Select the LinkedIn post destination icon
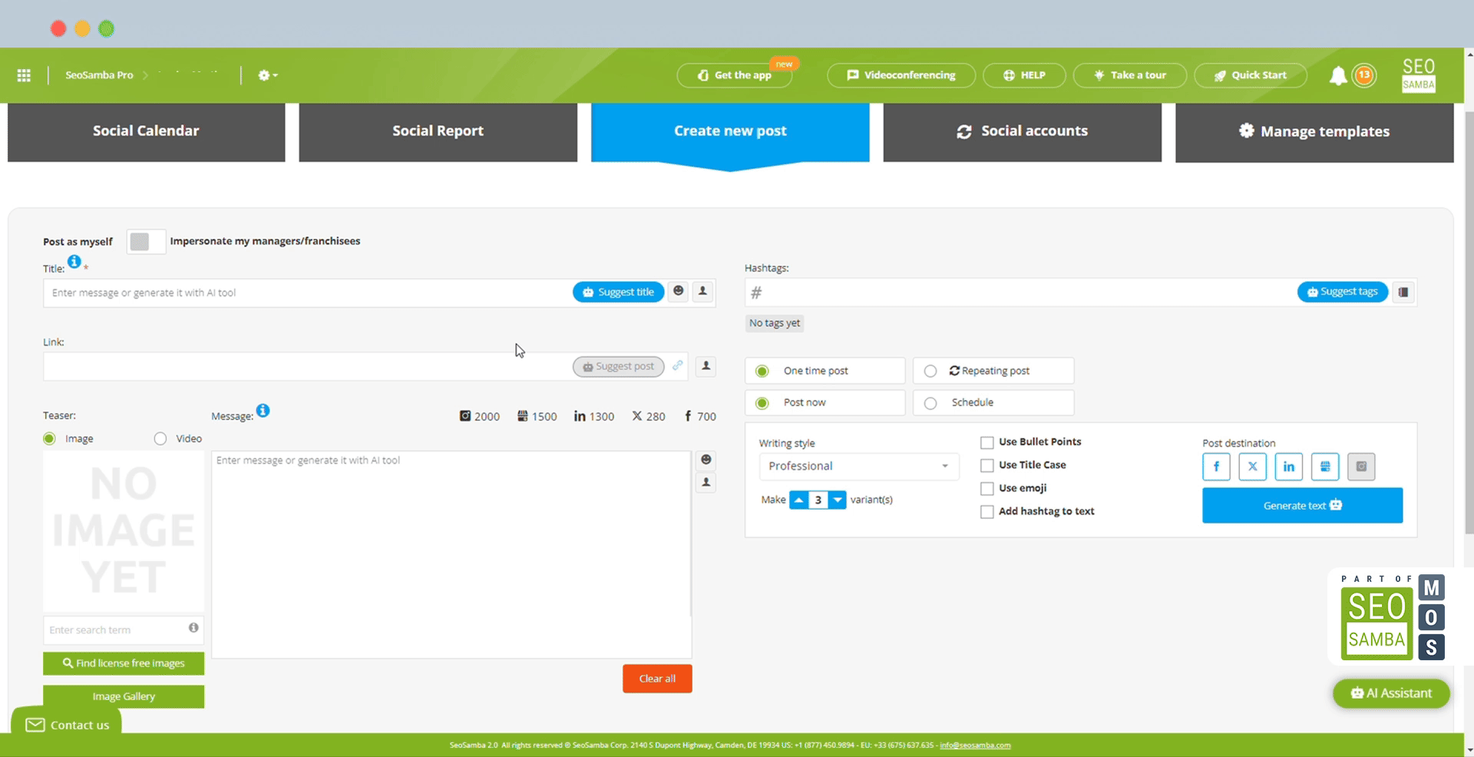Viewport: 1474px width, 757px height. coord(1288,467)
